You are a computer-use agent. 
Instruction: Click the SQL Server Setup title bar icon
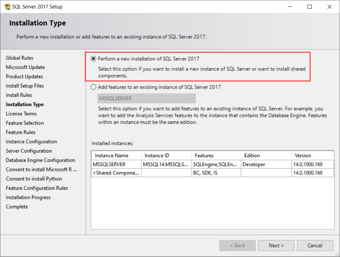click(x=7, y=6)
